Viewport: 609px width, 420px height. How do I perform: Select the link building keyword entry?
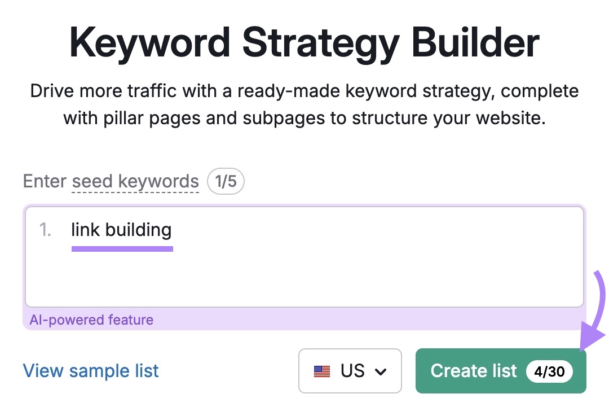click(121, 230)
